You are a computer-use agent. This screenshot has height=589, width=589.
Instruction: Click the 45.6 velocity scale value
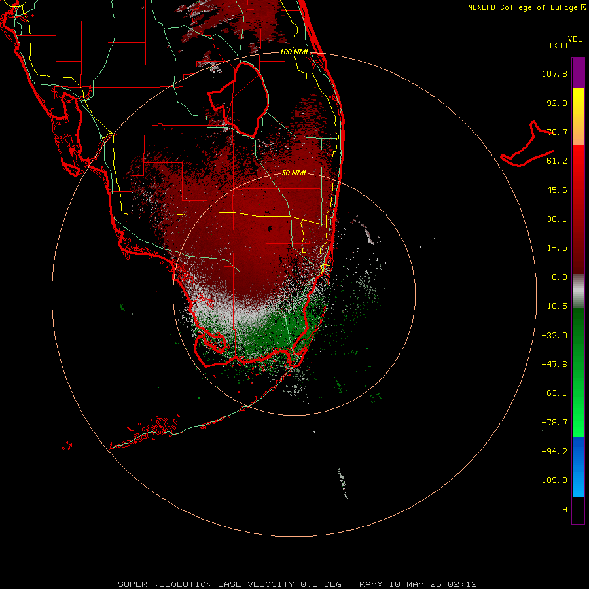tap(557, 190)
